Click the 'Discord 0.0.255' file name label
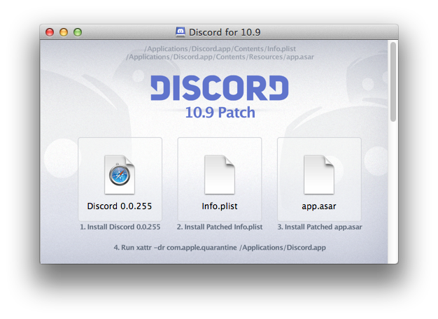Viewport: 438px width, 319px height. pyautogui.click(x=120, y=206)
